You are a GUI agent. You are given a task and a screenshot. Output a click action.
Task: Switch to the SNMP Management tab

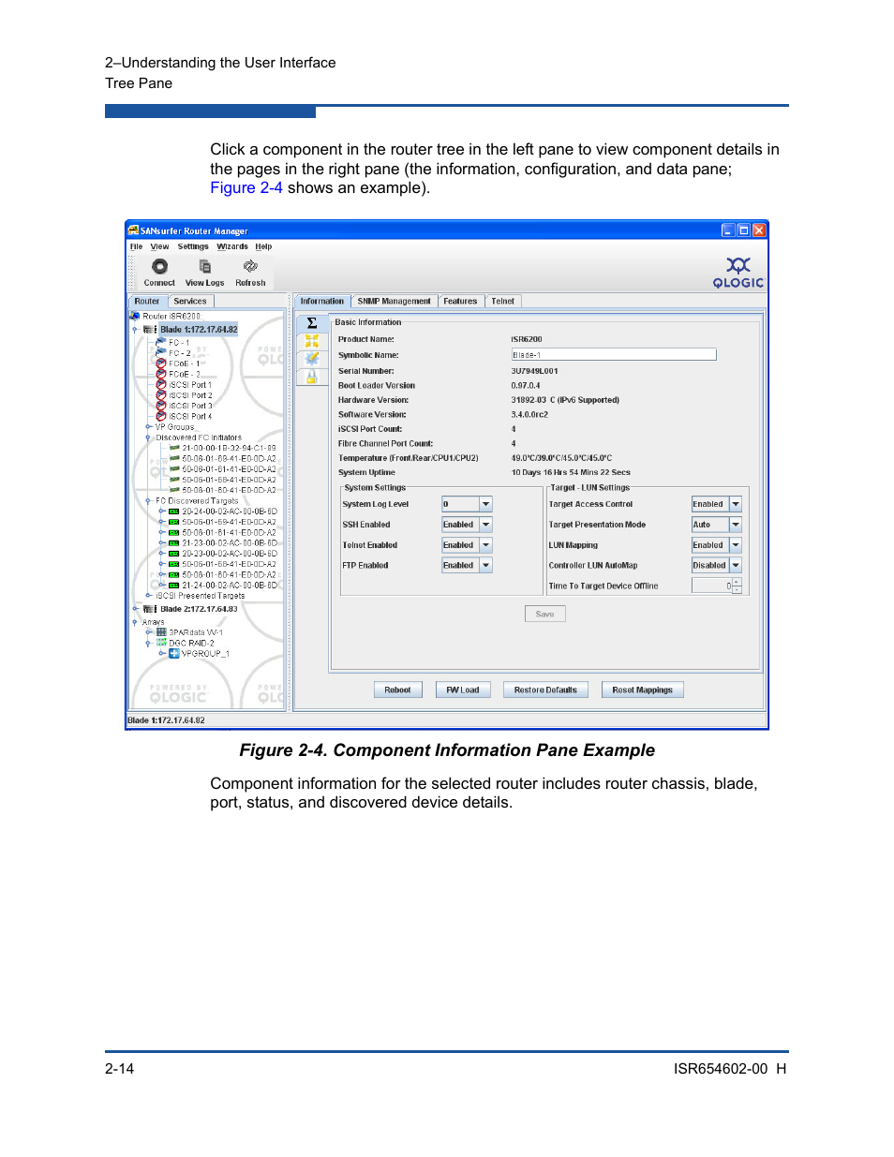(x=394, y=302)
